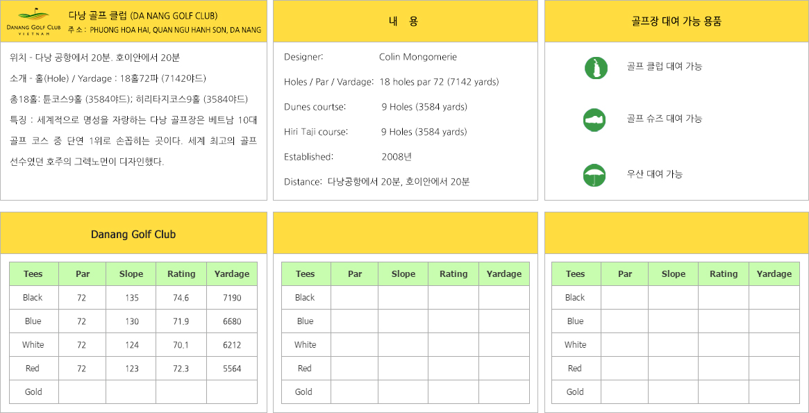
Task: Click the line starting with 총18홀
Action: coord(129,99)
